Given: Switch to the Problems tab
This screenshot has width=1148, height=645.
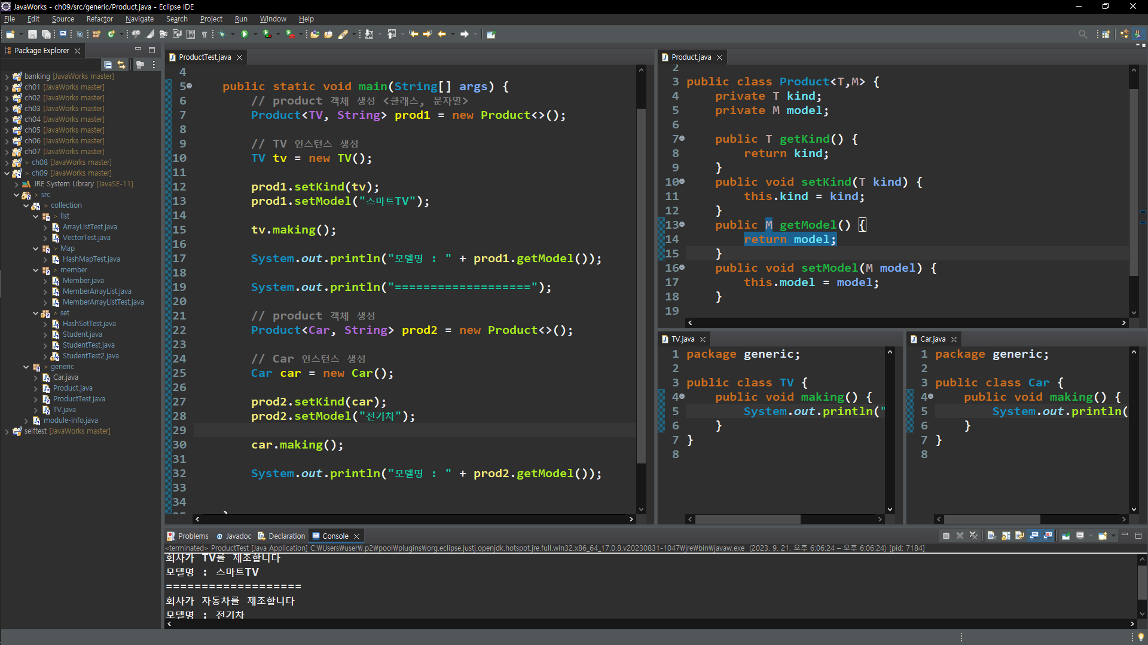Looking at the screenshot, I should (x=193, y=536).
